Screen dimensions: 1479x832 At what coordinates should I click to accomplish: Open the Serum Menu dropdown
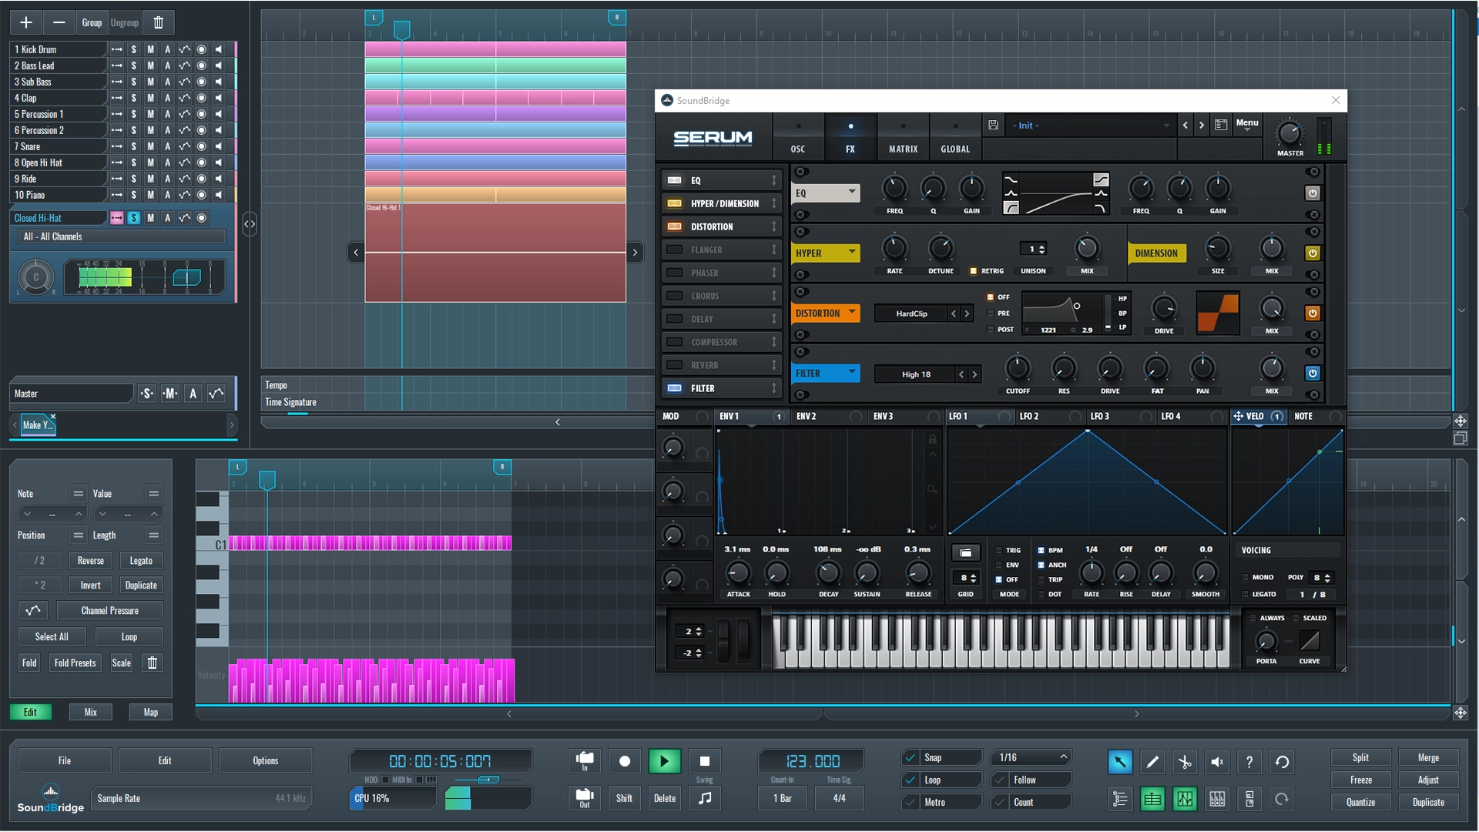coord(1246,125)
